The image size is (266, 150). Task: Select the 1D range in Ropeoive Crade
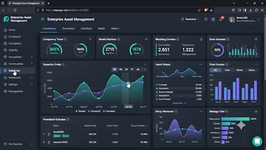114,69
